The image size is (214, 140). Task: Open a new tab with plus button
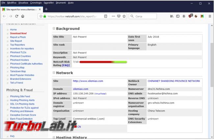tap(46, 9)
